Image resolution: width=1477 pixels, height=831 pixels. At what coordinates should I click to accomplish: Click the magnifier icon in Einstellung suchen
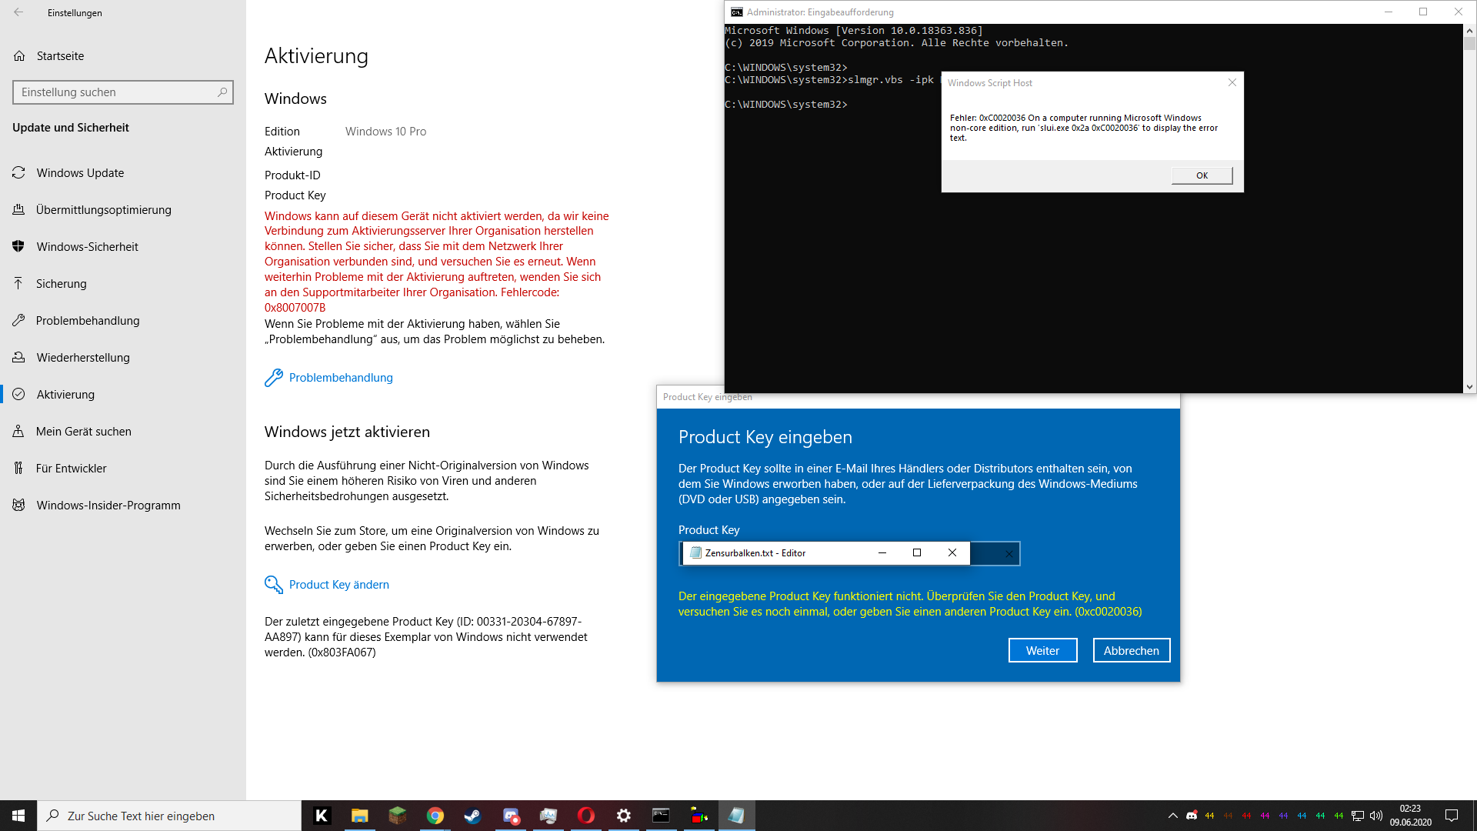[x=222, y=92]
